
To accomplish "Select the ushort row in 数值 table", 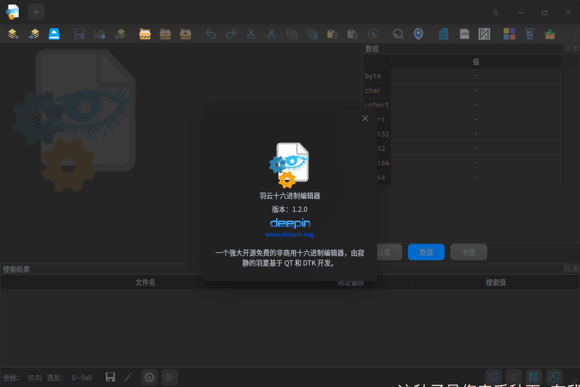I will pyautogui.click(x=462, y=105).
